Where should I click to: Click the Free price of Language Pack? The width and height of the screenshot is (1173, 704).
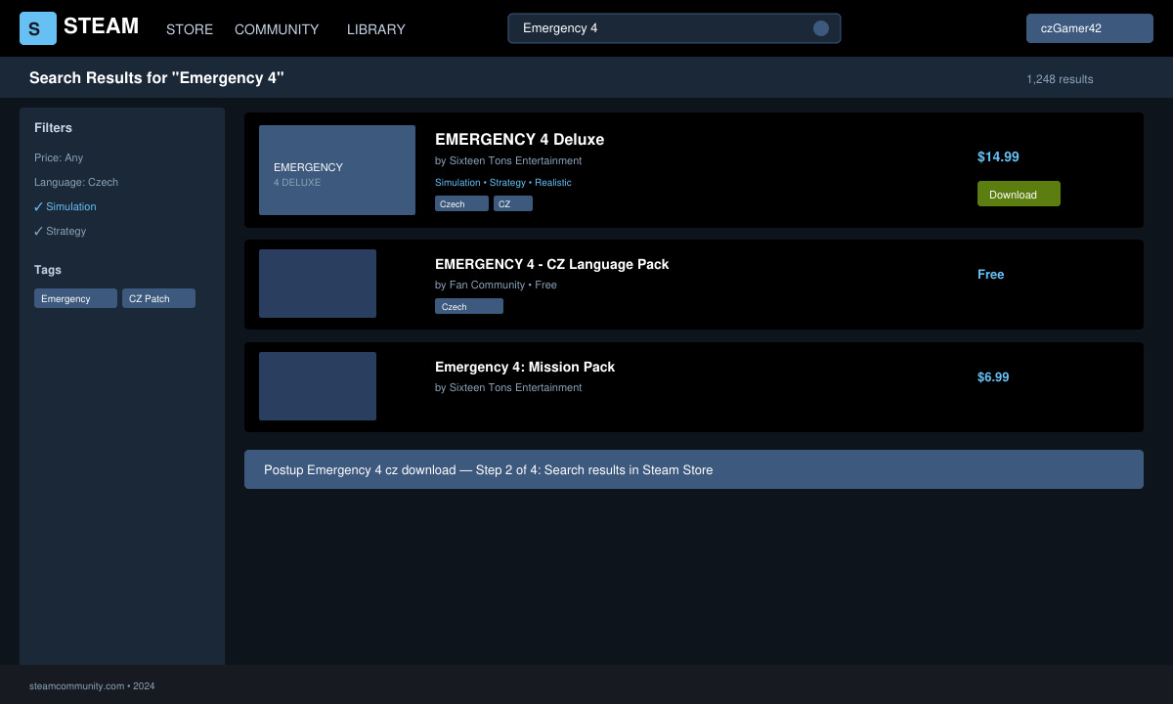(991, 275)
